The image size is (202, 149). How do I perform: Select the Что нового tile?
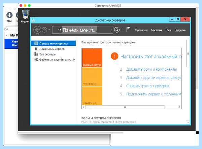tap(92, 77)
